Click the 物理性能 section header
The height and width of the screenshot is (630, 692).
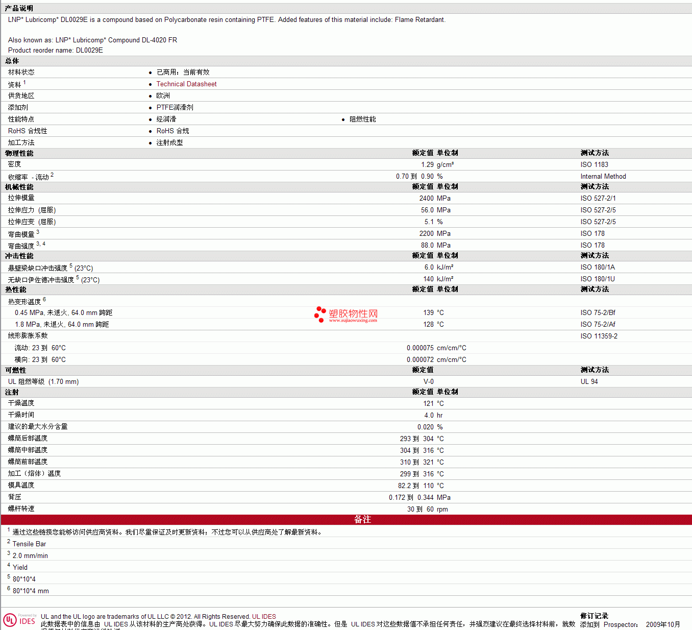click(x=19, y=153)
